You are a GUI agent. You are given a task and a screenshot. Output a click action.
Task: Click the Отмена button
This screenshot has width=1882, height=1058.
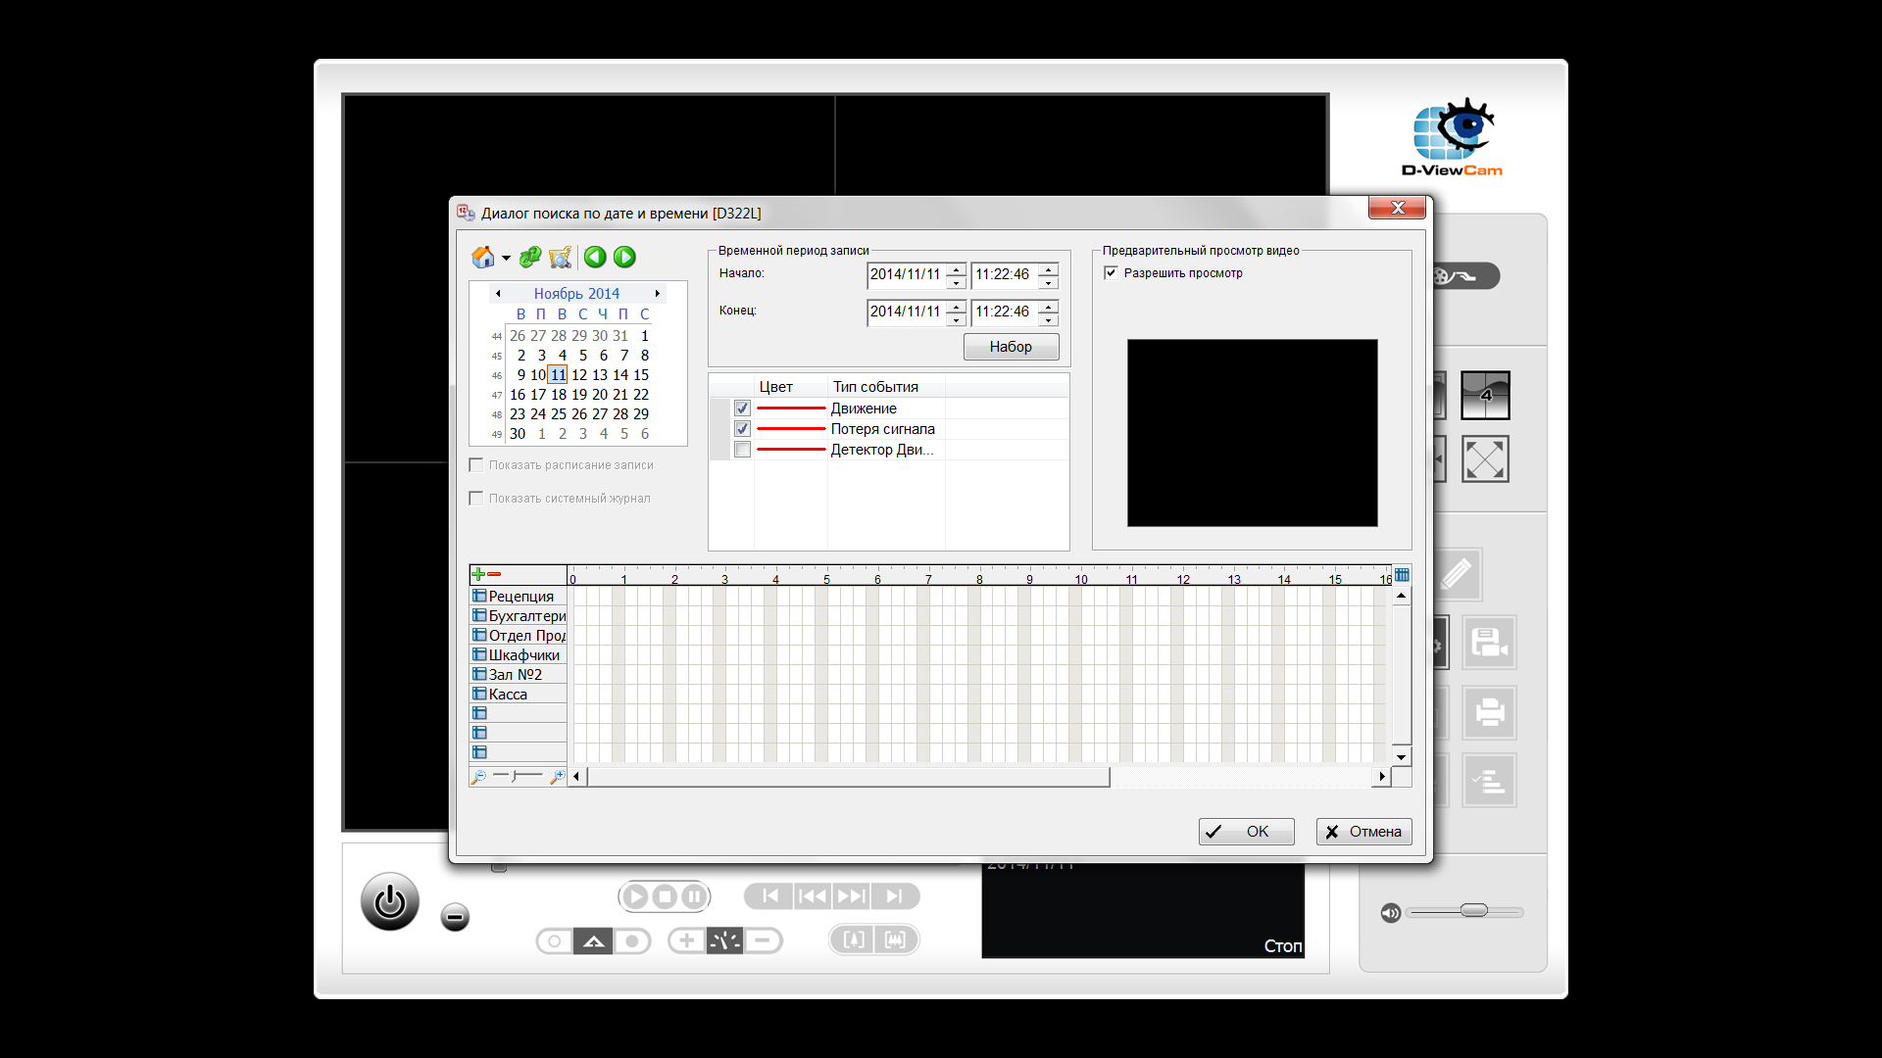pos(1363,832)
